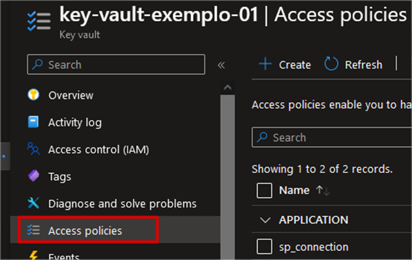Click the purple Tags icon
412x260 pixels.
click(34, 176)
